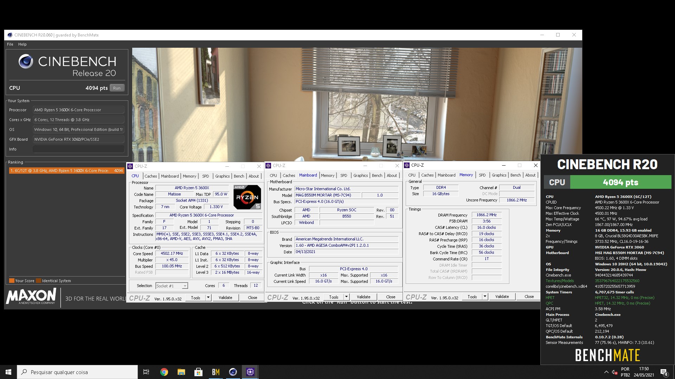Click the Identical System legend swatch

(x=39, y=281)
